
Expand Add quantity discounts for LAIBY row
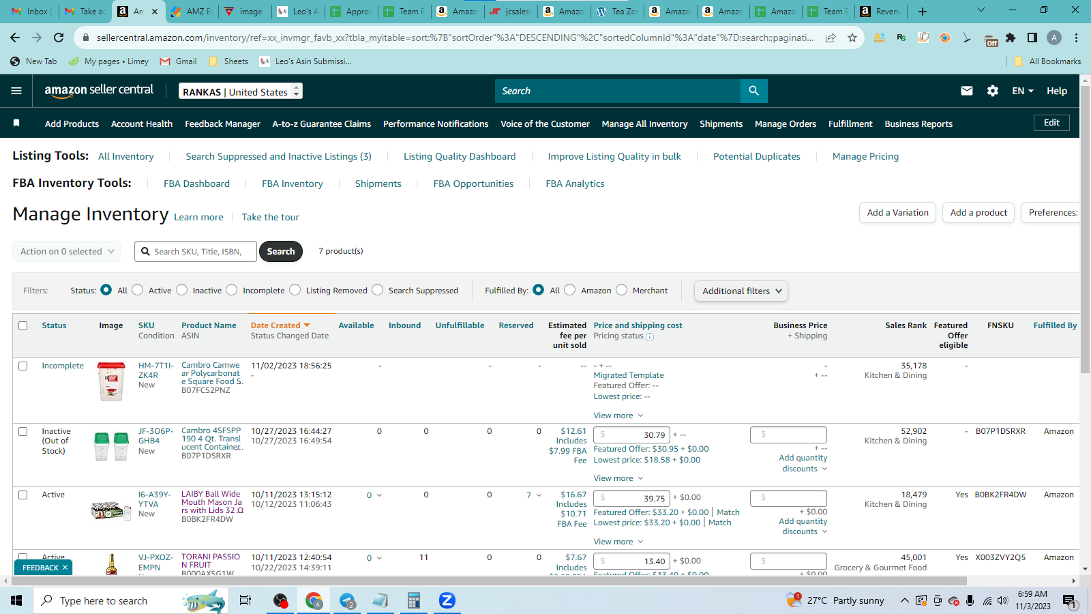coord(803,527)
